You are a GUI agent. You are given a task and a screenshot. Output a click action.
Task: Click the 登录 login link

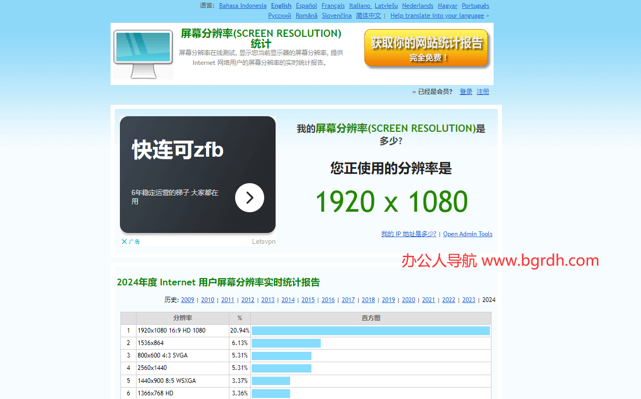coord(466,92)
